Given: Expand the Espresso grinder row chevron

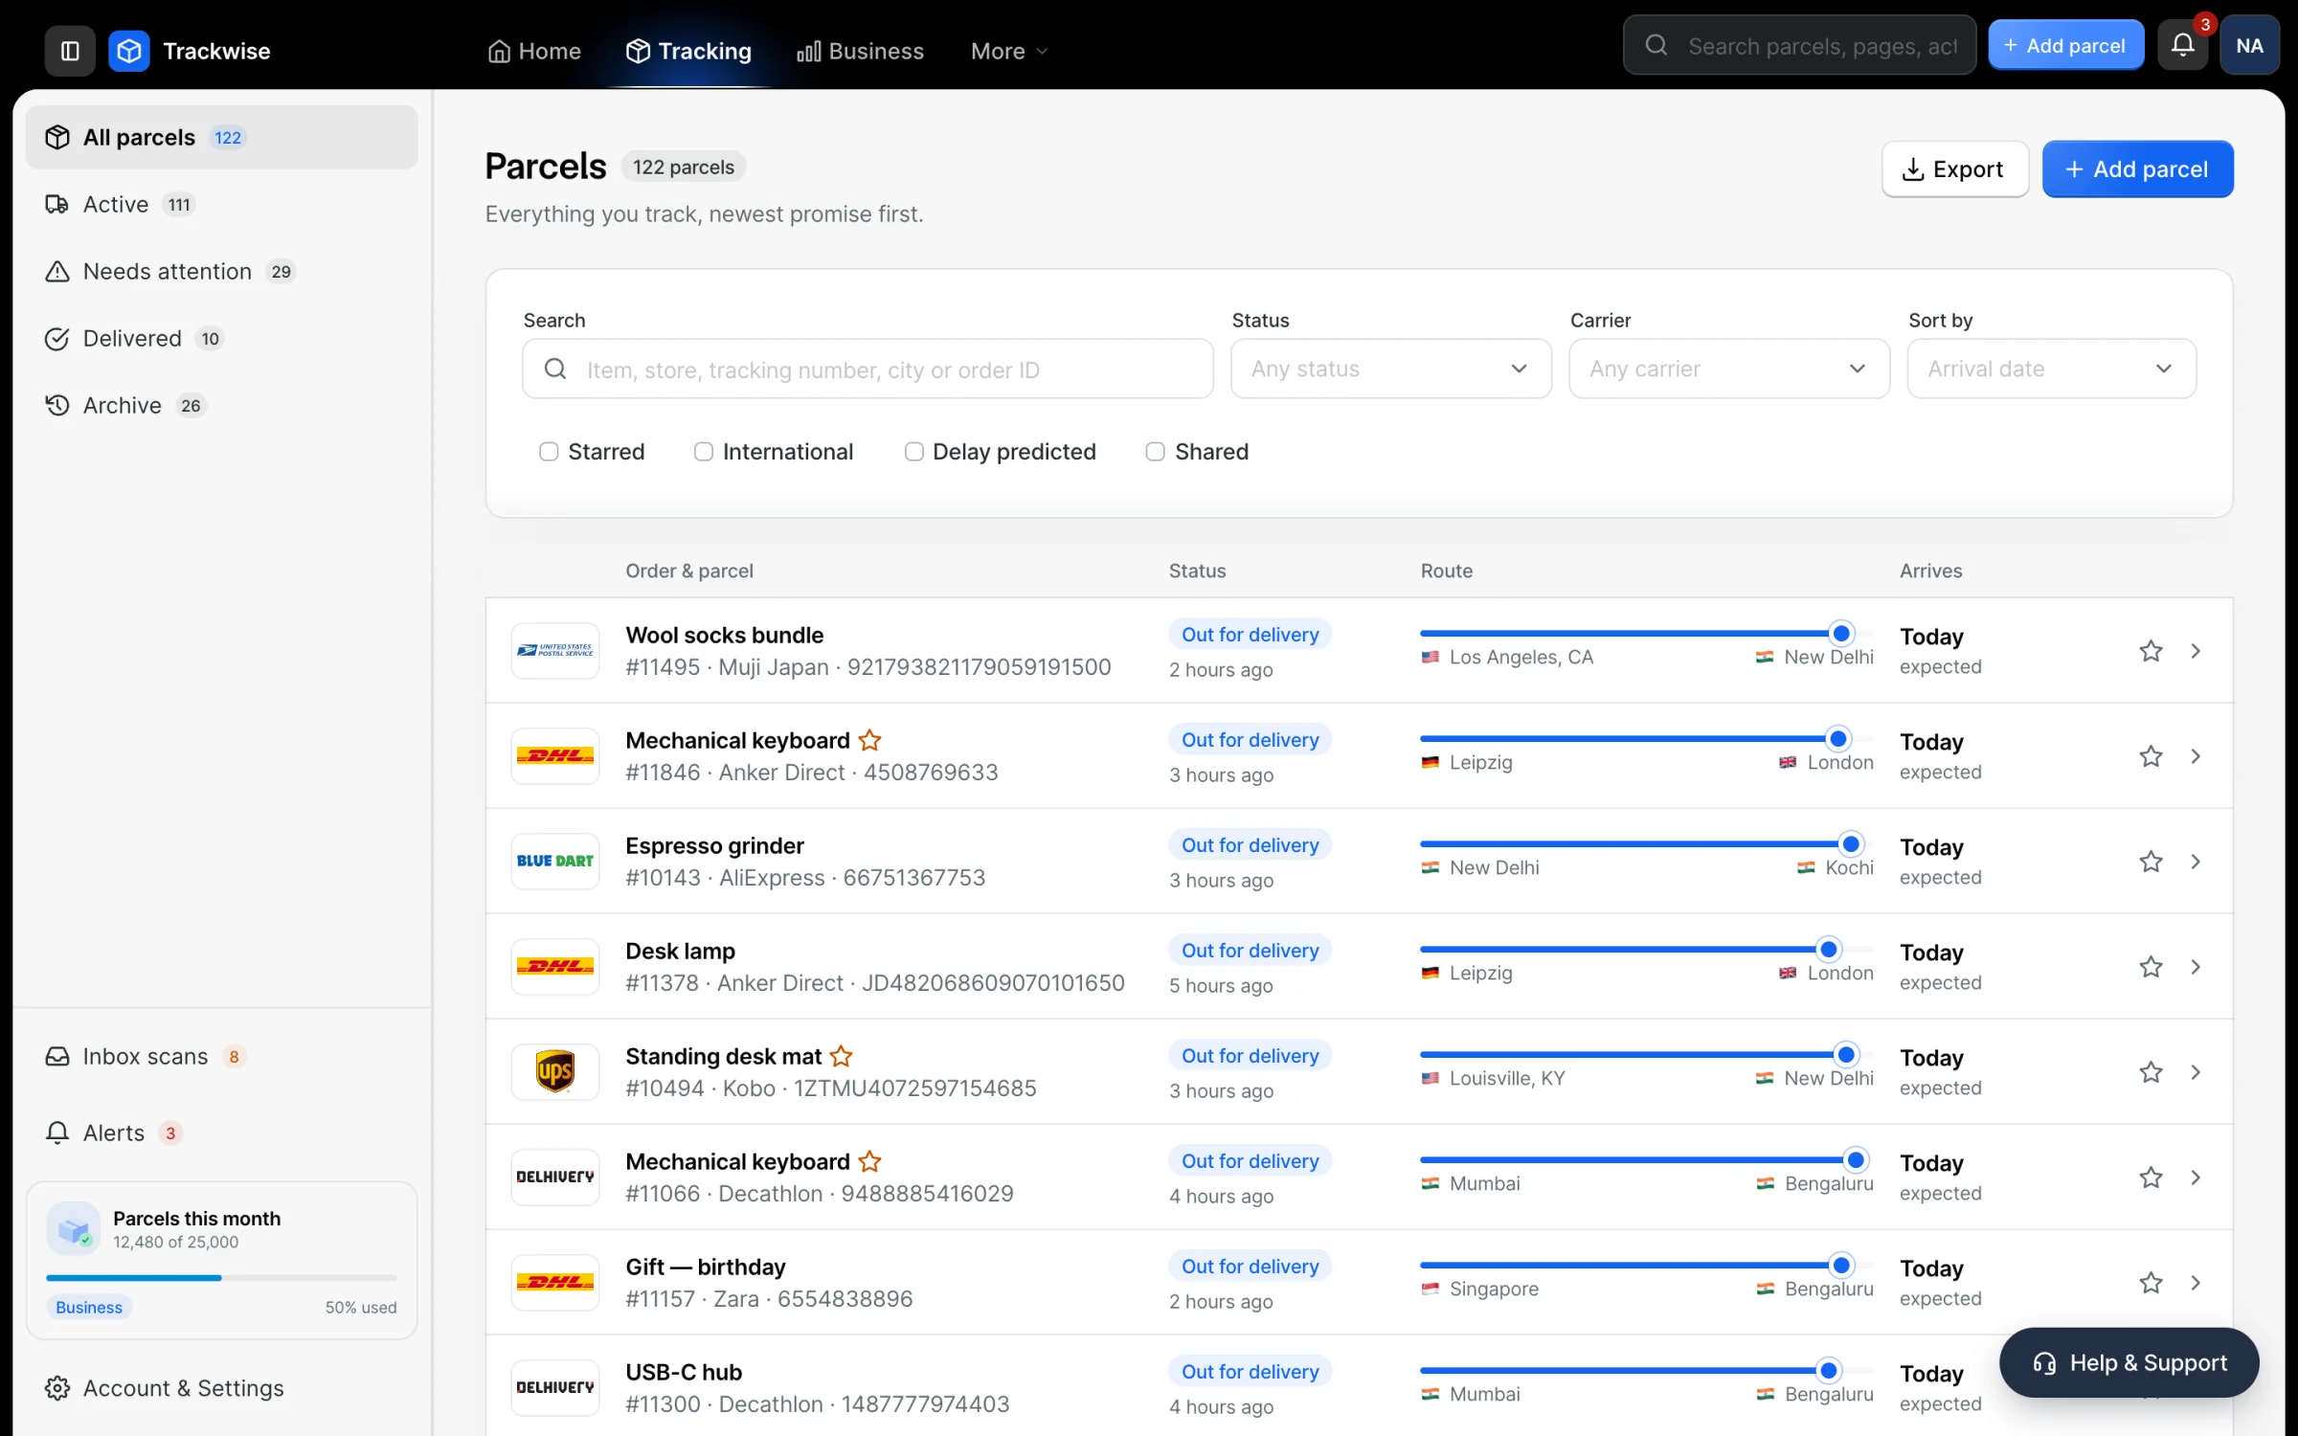Looking at the screenshot, I should coord(2196,862).
